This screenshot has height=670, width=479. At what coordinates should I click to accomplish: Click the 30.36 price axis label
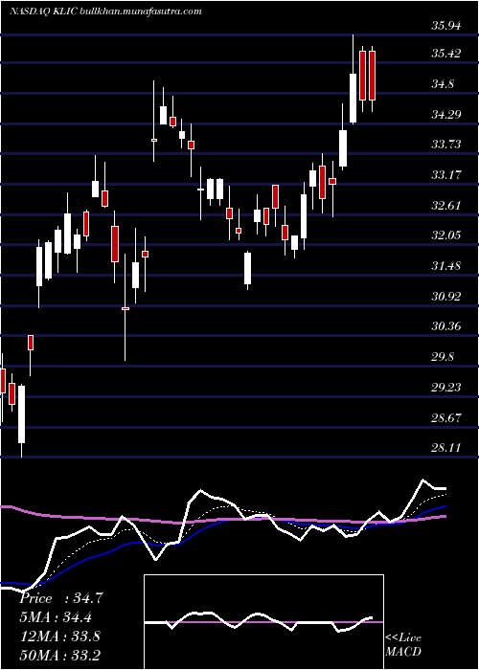click(x=446, y=326)
